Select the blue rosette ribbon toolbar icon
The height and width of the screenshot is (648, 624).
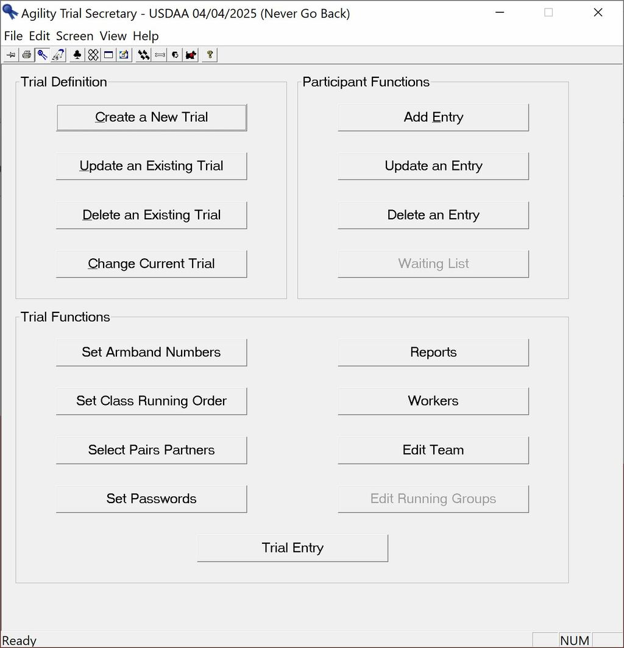pos(42,55)
